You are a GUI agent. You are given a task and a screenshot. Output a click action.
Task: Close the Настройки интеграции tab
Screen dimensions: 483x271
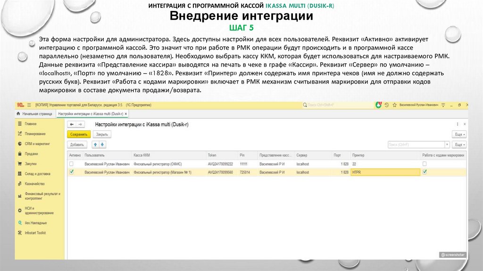pyautogui.click(x=125, y=114)
